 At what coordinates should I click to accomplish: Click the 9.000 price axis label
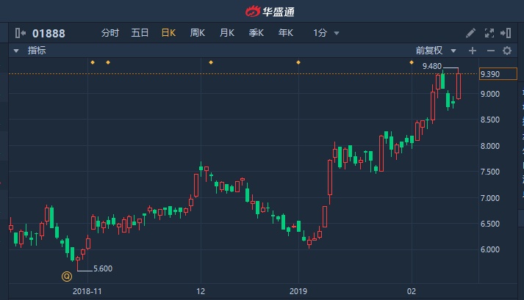pos(490,94)
